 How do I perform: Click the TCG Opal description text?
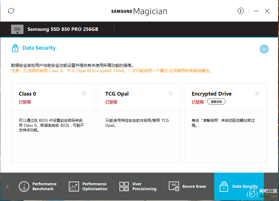(137, 123)
